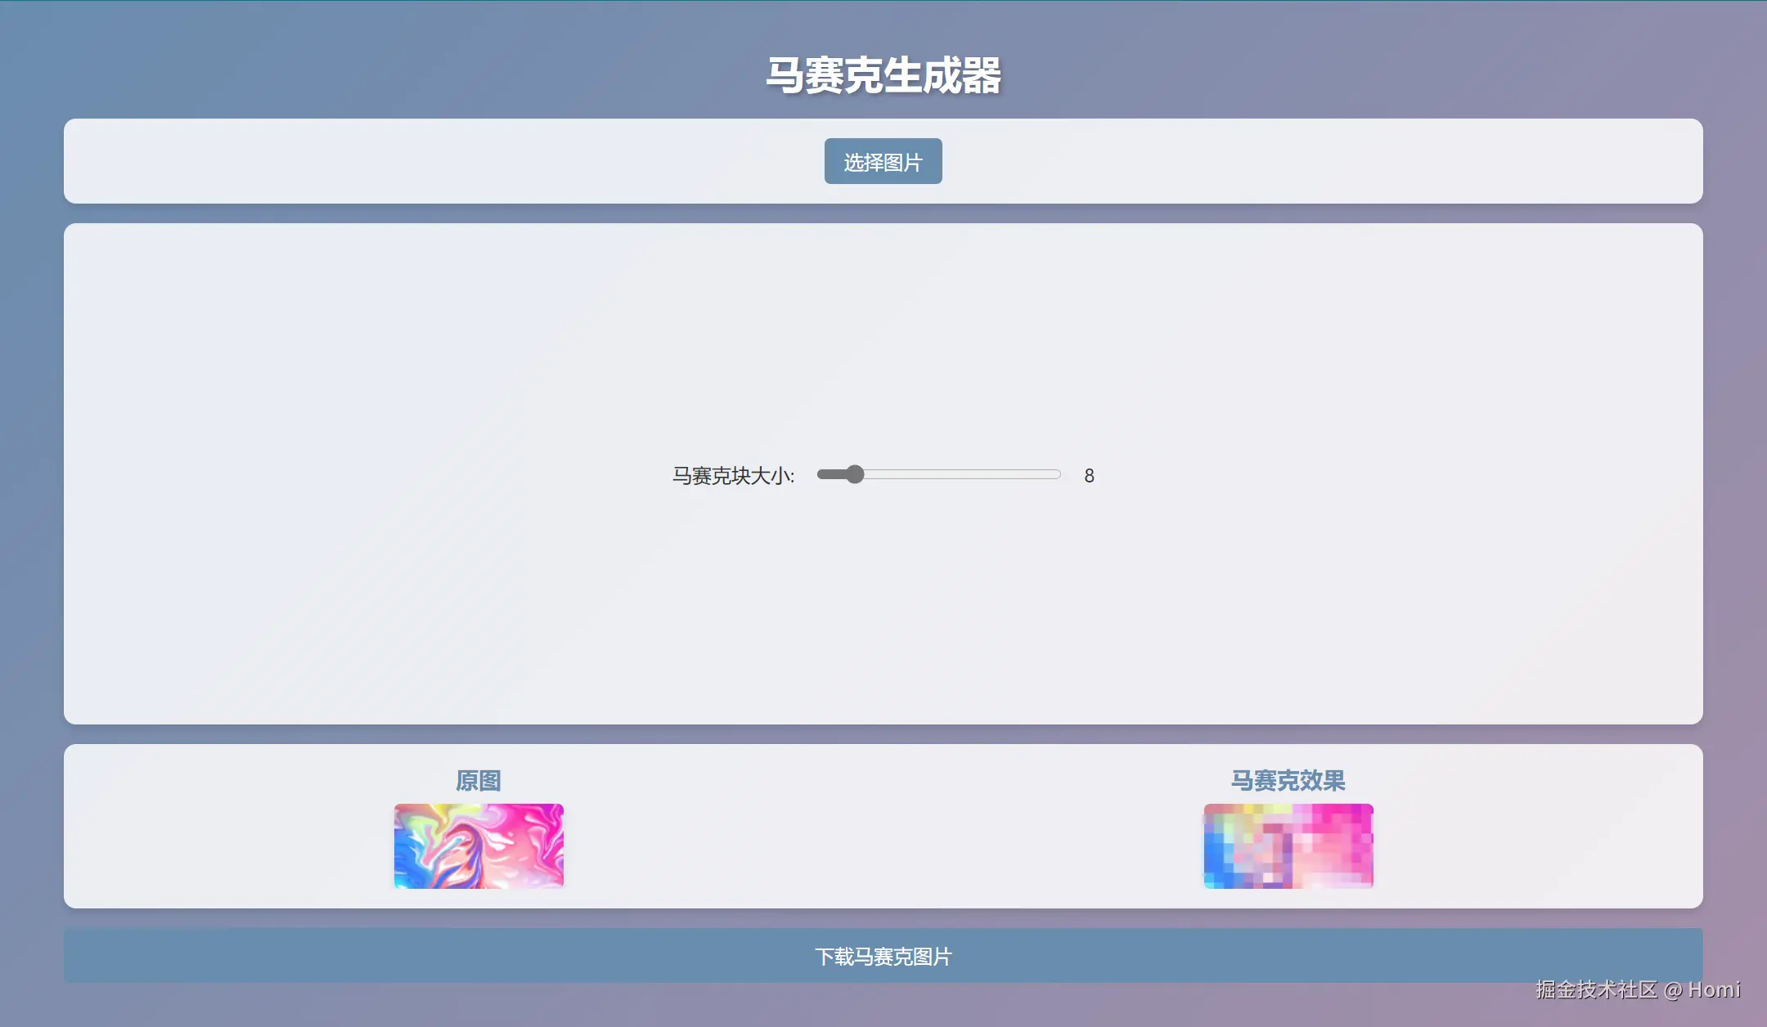The height and width of the screenshot is (1027, 1767).
Task: Open the pixelated mosaic result thumbnail
Action: pos(1288,845)
